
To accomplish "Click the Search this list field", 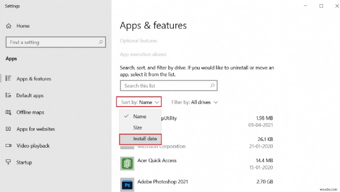I will tap(164, 86).
